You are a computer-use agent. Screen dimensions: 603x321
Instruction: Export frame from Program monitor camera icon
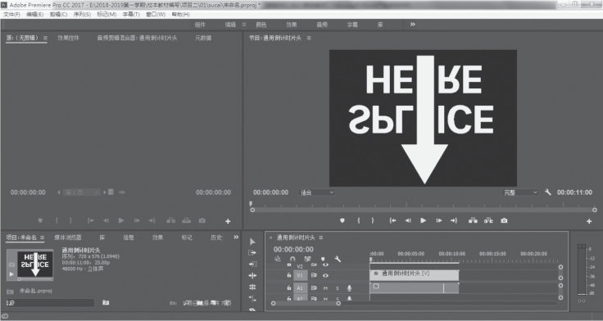pyautogui.click(x=504, y=220)
